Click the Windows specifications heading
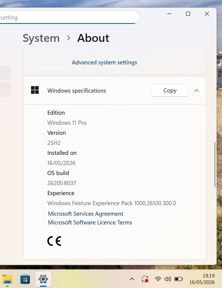 click(76, 90)
